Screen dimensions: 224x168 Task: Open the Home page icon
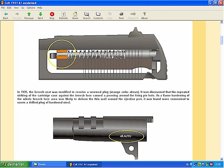click(75, 14)
